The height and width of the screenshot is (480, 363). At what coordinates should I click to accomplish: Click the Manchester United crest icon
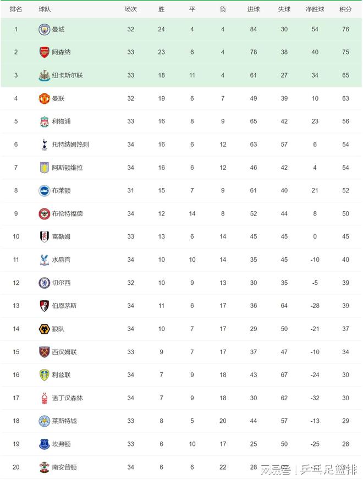pyautogui.click(x=45, y=98)
